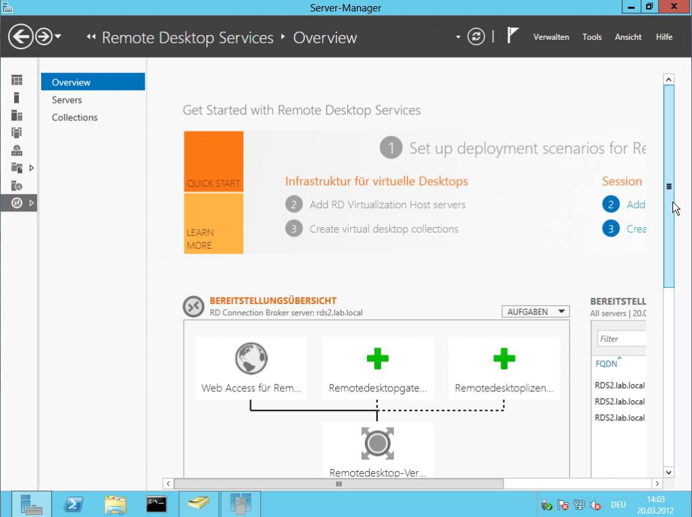Open the Verwalten menu
Screen dimensions: 692x517
[x=551, y=37]
